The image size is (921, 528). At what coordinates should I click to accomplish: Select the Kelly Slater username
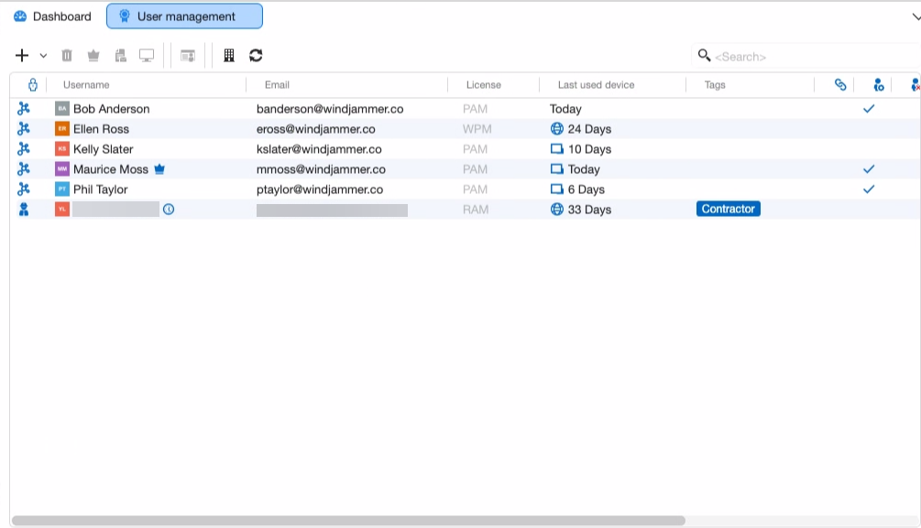click(x=104, y=149)
